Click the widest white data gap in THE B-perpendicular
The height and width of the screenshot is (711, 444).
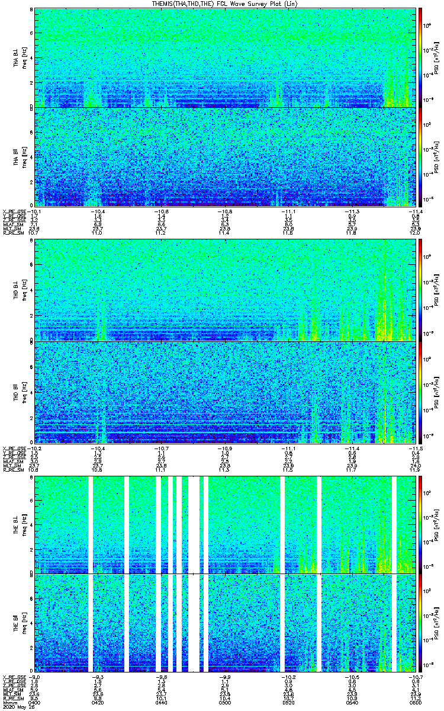194,524
